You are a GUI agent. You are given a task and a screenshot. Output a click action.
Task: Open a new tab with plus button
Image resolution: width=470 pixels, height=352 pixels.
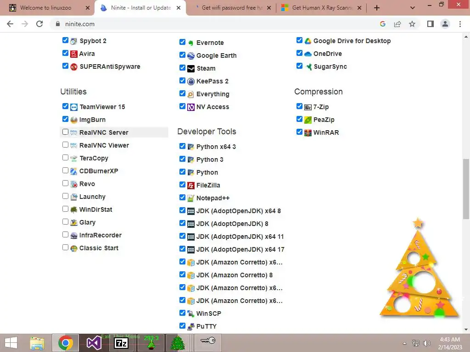coord(377,8)
